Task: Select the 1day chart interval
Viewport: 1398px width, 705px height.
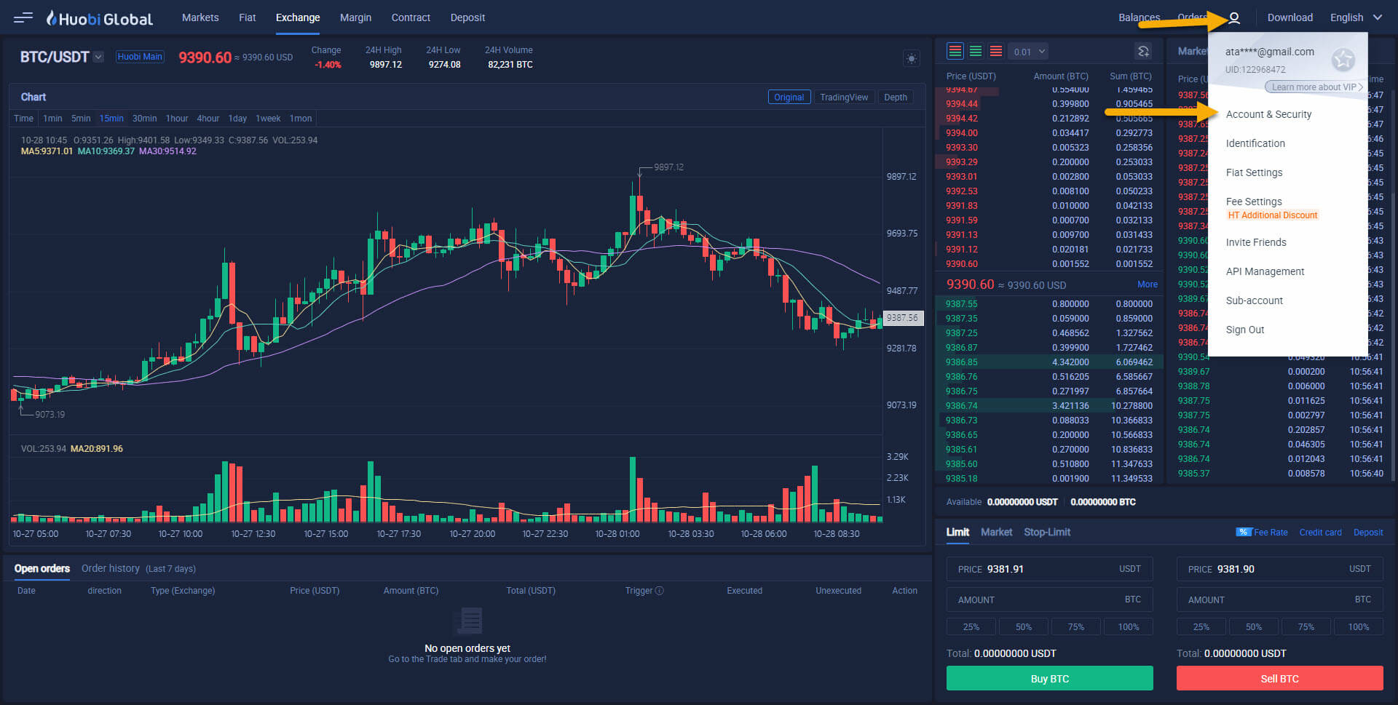Action: pos(237,118)
